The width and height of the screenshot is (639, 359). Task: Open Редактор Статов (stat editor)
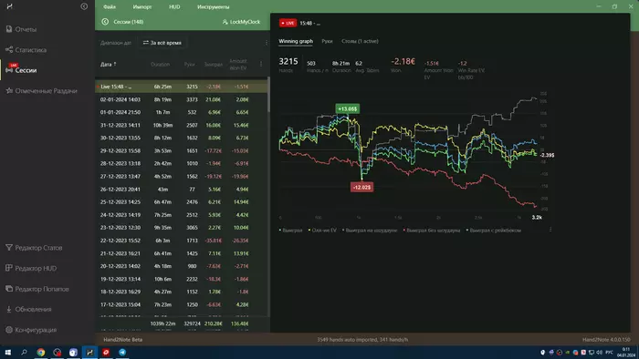pyautogui.click(x=34, y=248)
